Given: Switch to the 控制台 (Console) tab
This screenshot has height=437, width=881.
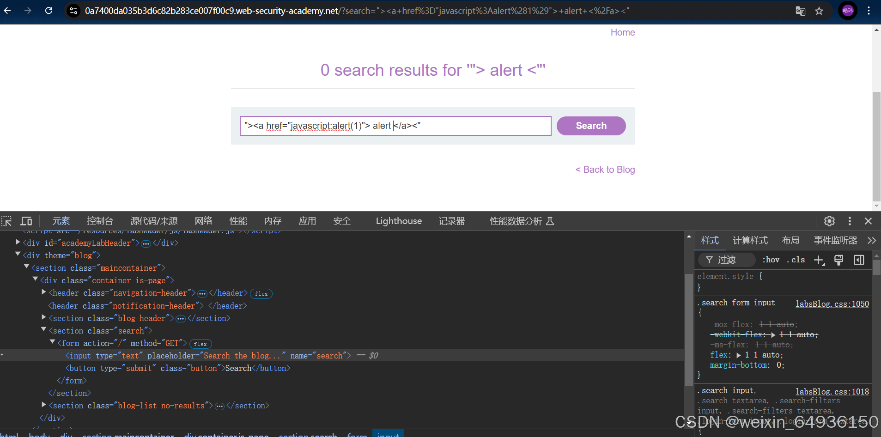Looking at the screenshot, I should [100, 221].
